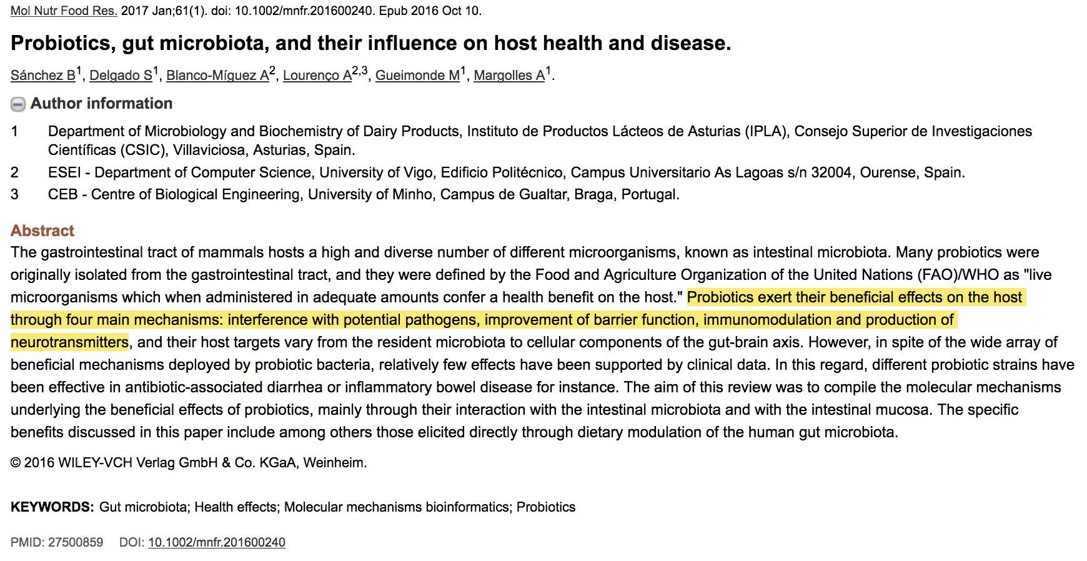Image resolution: width=1087 pixels, height=561 pixels.
Task: Open author Lourenço A link
Action: pos(317,76)
